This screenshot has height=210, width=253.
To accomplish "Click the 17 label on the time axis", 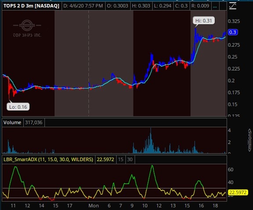I will click(70, 206).
